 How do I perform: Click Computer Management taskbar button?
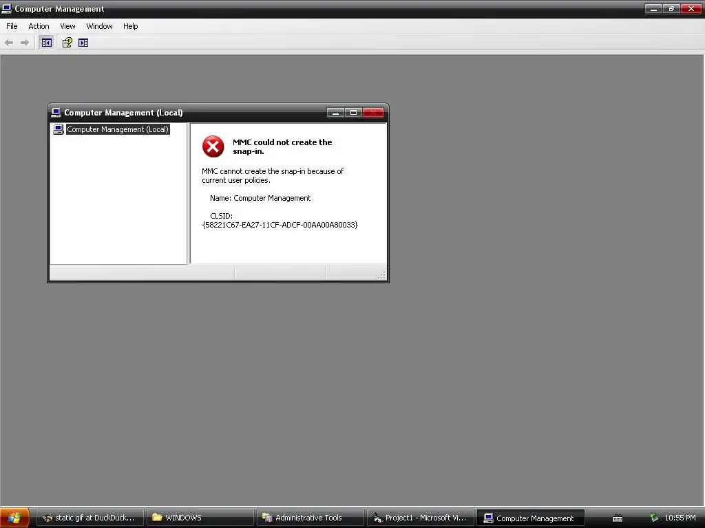click(x=531, y=518)
